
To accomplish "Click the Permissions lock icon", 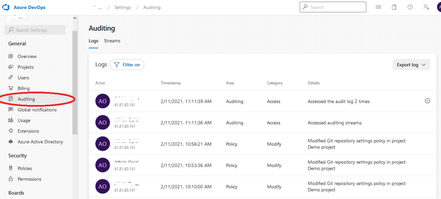I will pyautogui.click(x=11, y=179).
